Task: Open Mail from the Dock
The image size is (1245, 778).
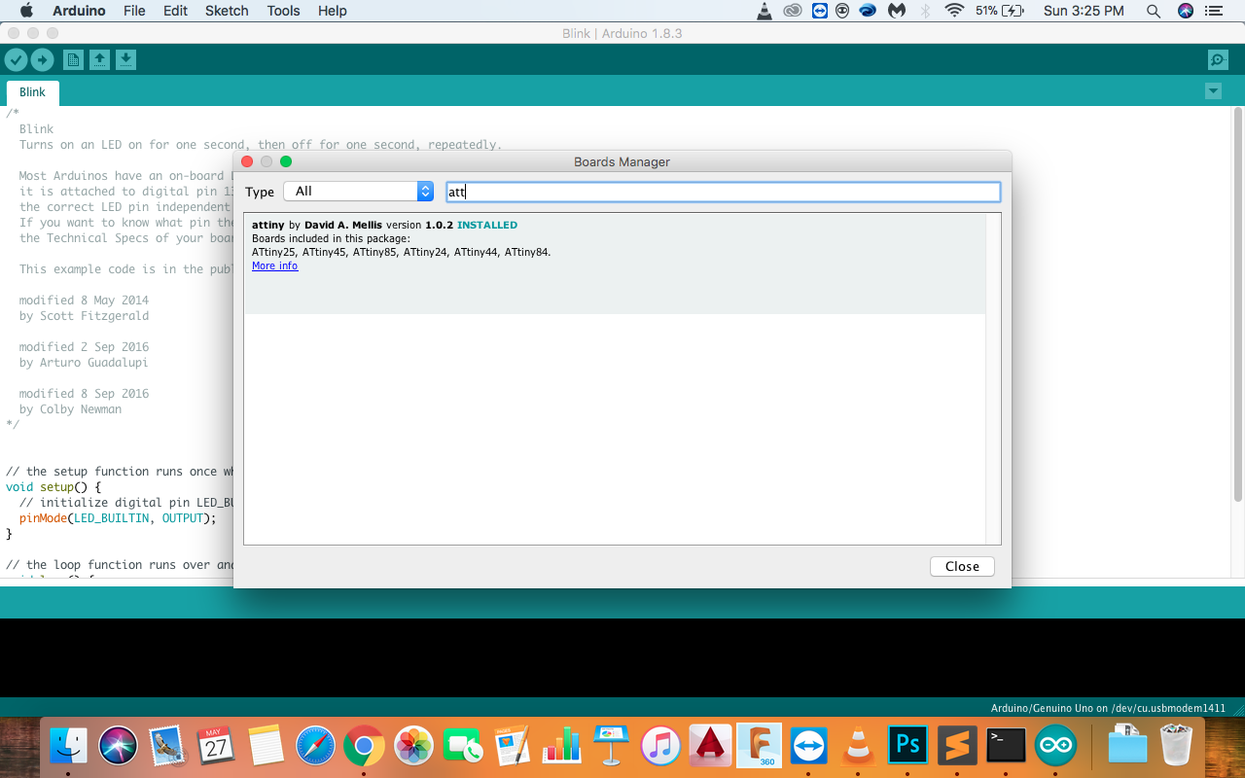Action: point(167,747)
